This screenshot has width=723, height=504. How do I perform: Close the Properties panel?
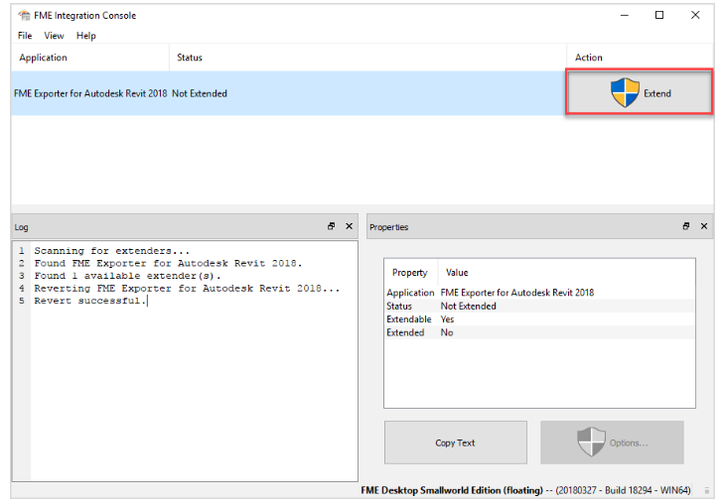[x=704, y=226]
